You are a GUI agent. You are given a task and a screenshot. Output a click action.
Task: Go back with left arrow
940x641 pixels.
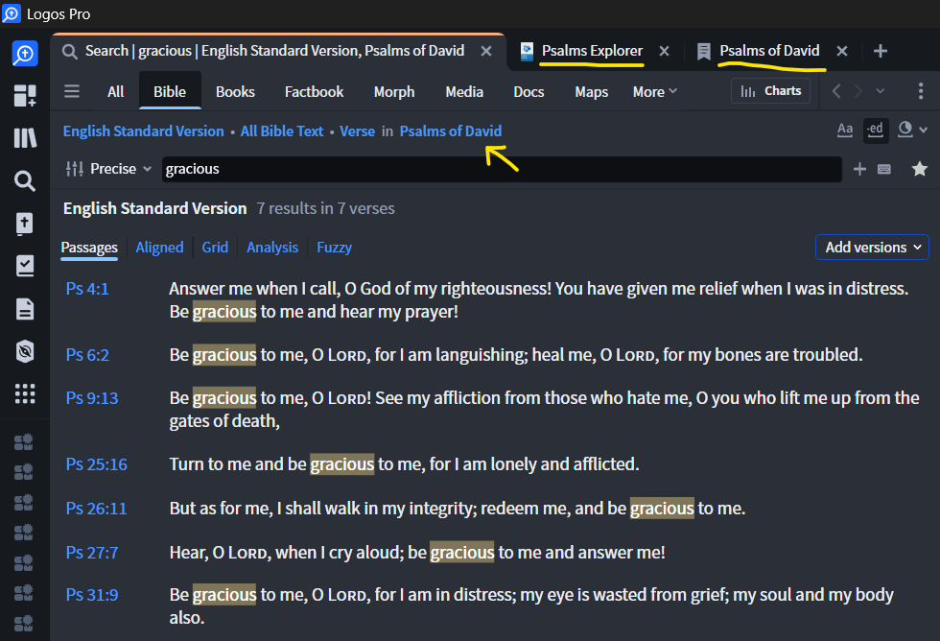(x=836, y=91)
